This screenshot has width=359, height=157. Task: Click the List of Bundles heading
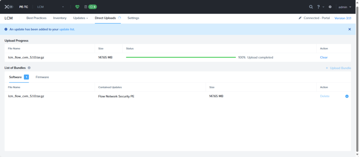[x=15, y=68]
